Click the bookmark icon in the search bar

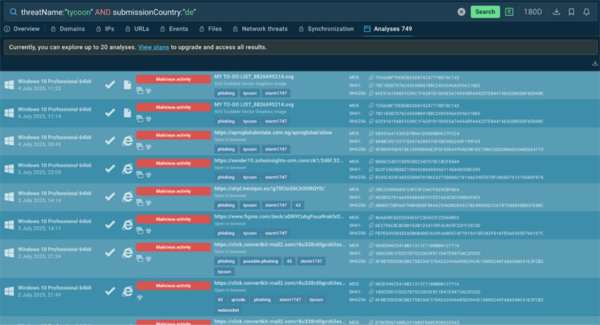571,12
